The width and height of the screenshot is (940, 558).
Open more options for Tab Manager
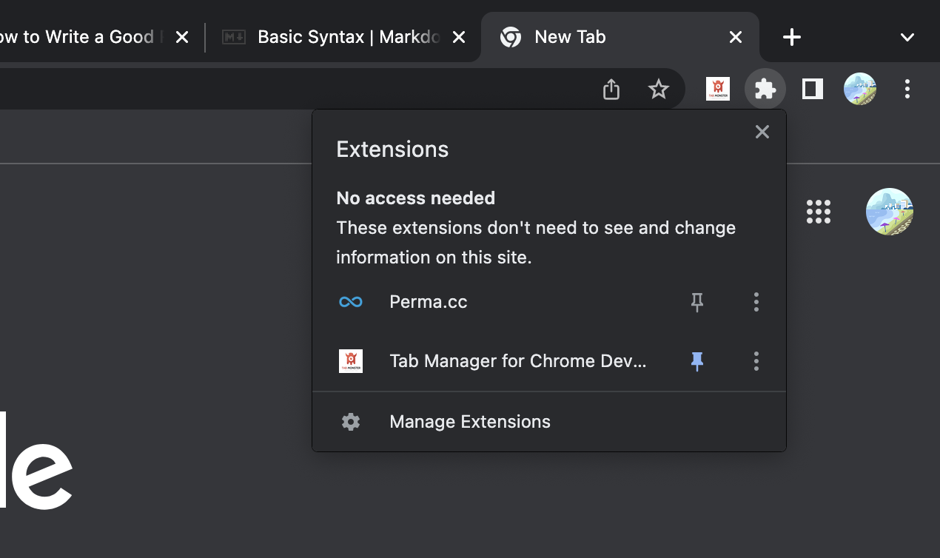756,361
